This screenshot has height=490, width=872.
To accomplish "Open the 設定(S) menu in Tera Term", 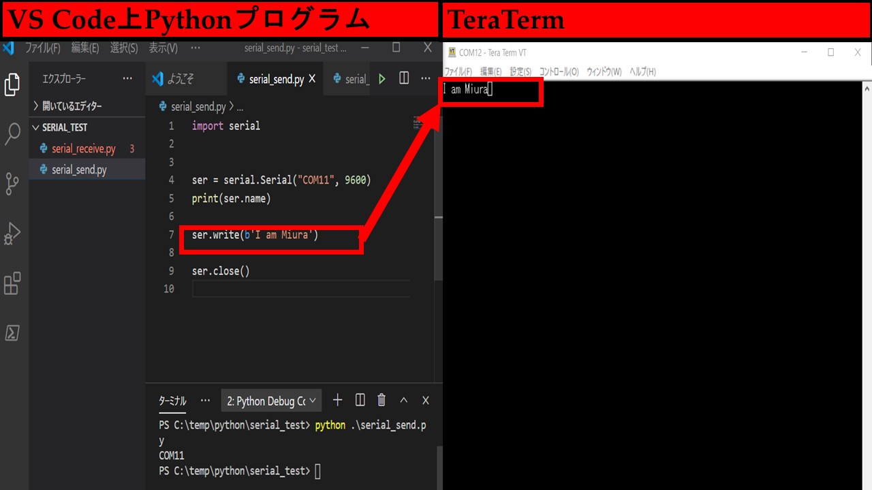I will [520, 71].
